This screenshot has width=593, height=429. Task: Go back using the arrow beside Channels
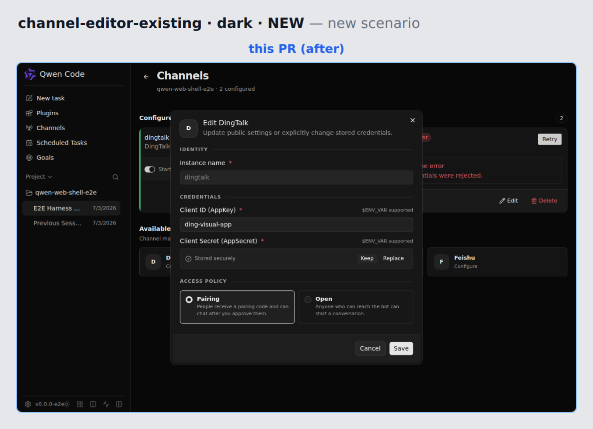point(146,77)
